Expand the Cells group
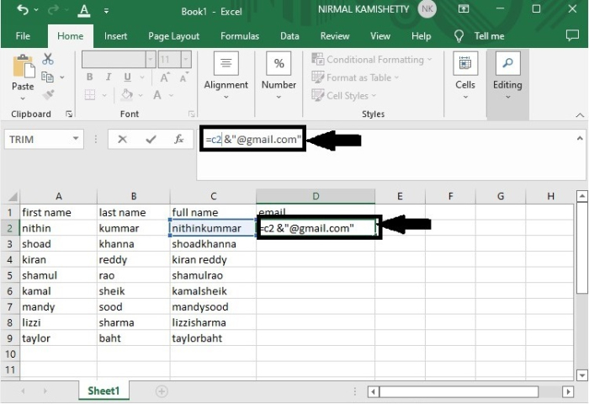The height and width of the screenshot is (404, 589). click(x=465, y=77)
